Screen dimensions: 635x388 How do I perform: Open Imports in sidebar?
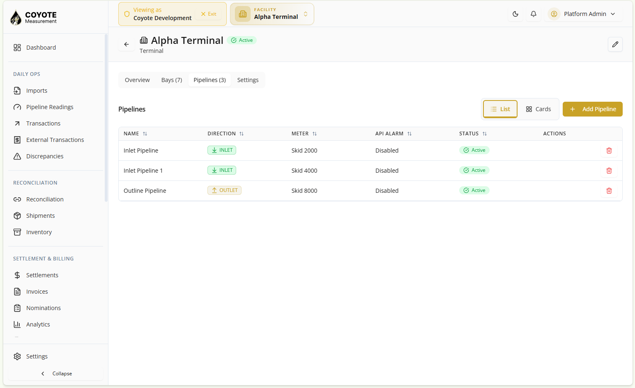click(55, 91)
